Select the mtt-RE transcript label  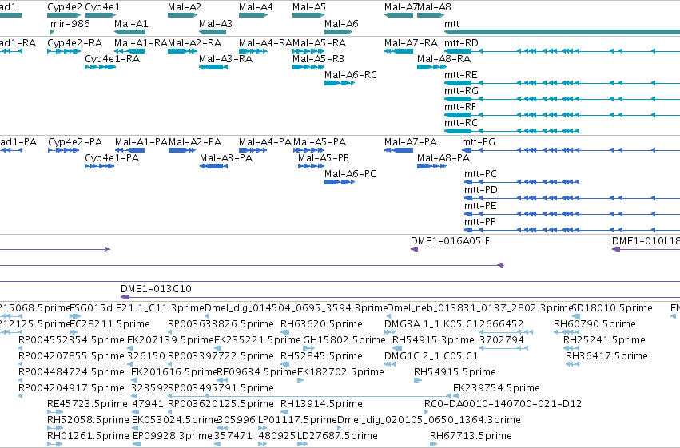click(460, 75)
